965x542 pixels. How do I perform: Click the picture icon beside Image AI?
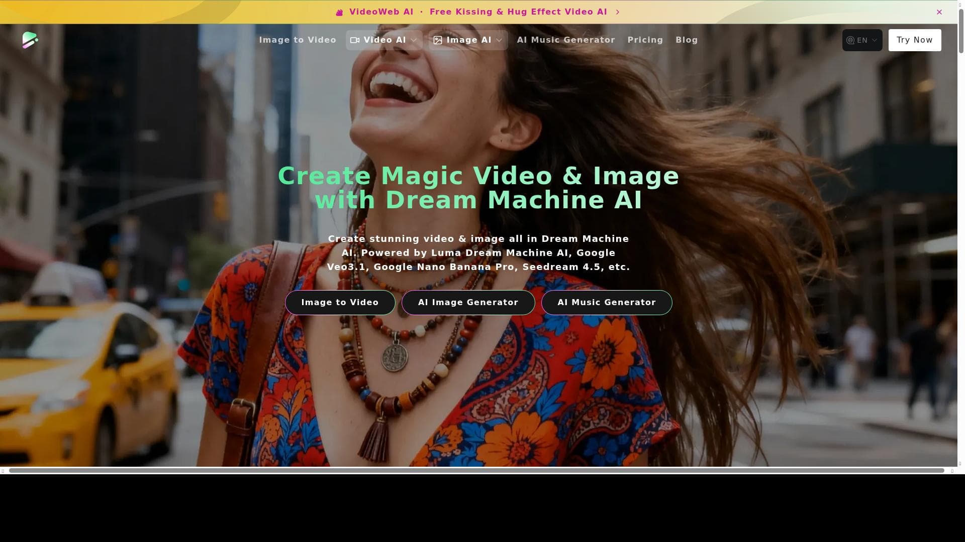pyautogui.click(x=438, y=40)
